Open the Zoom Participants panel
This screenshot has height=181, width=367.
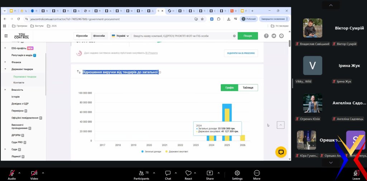pyautogui.click(x=141, y=173)
